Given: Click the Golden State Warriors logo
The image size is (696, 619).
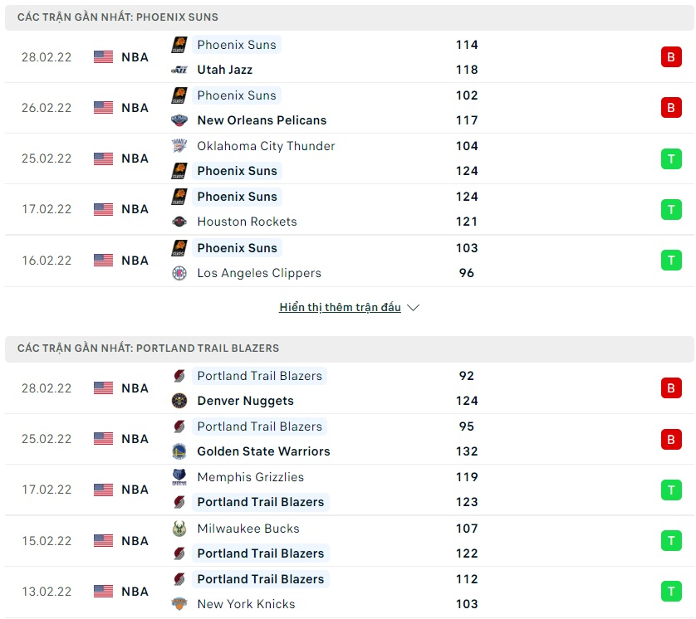Looking at the screenshot, I should (179, 451).
